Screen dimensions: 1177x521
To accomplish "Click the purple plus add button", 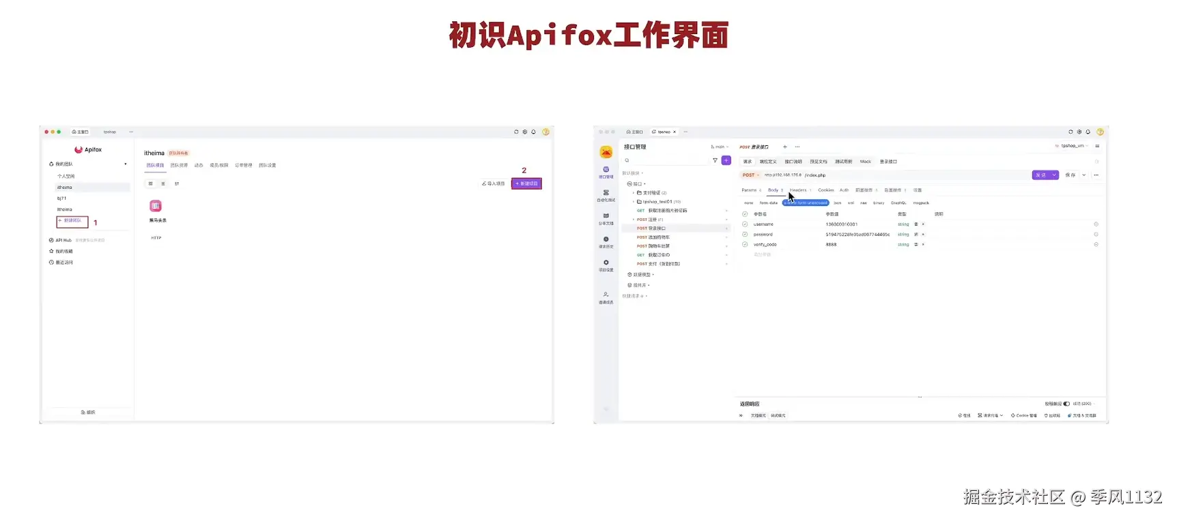I will click(726, 160).
